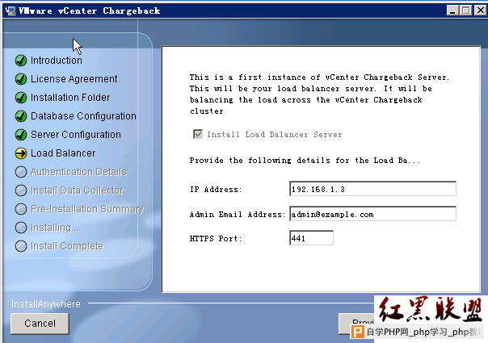Click the 'IP Address:' label

click(x=216, y=190)
